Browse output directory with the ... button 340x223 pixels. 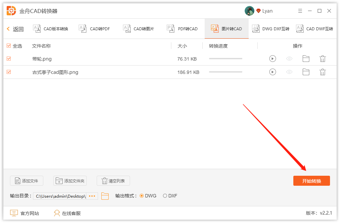[x=92, y=196]
